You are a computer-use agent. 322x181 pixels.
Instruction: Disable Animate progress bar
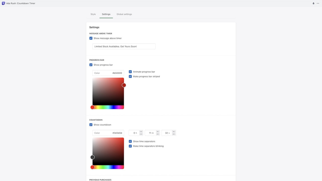130,71
